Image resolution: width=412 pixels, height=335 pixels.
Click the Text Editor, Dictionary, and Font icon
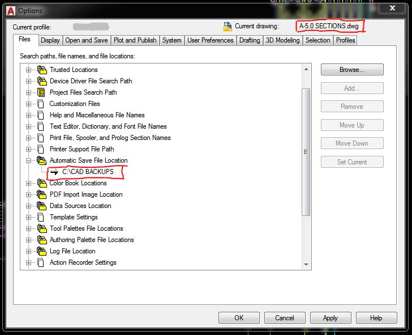(41, 126)
